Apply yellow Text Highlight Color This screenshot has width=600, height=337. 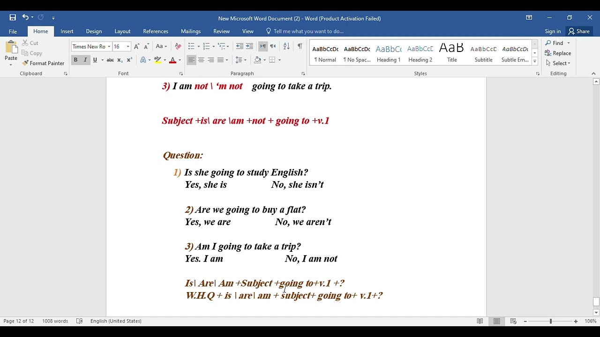158,60
